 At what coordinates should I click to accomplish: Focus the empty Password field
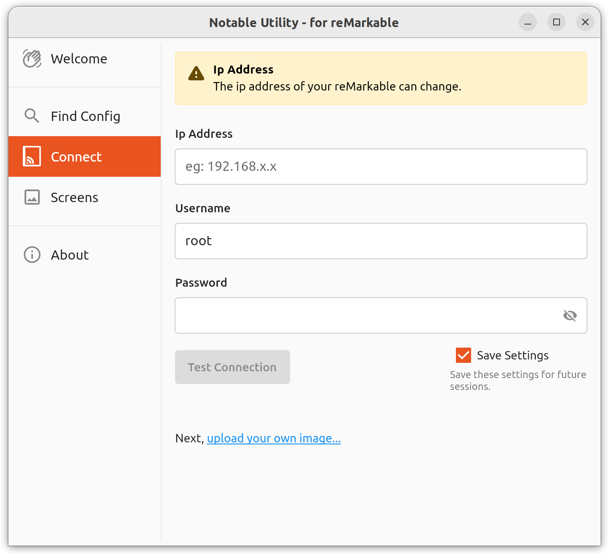coord(372,315)
